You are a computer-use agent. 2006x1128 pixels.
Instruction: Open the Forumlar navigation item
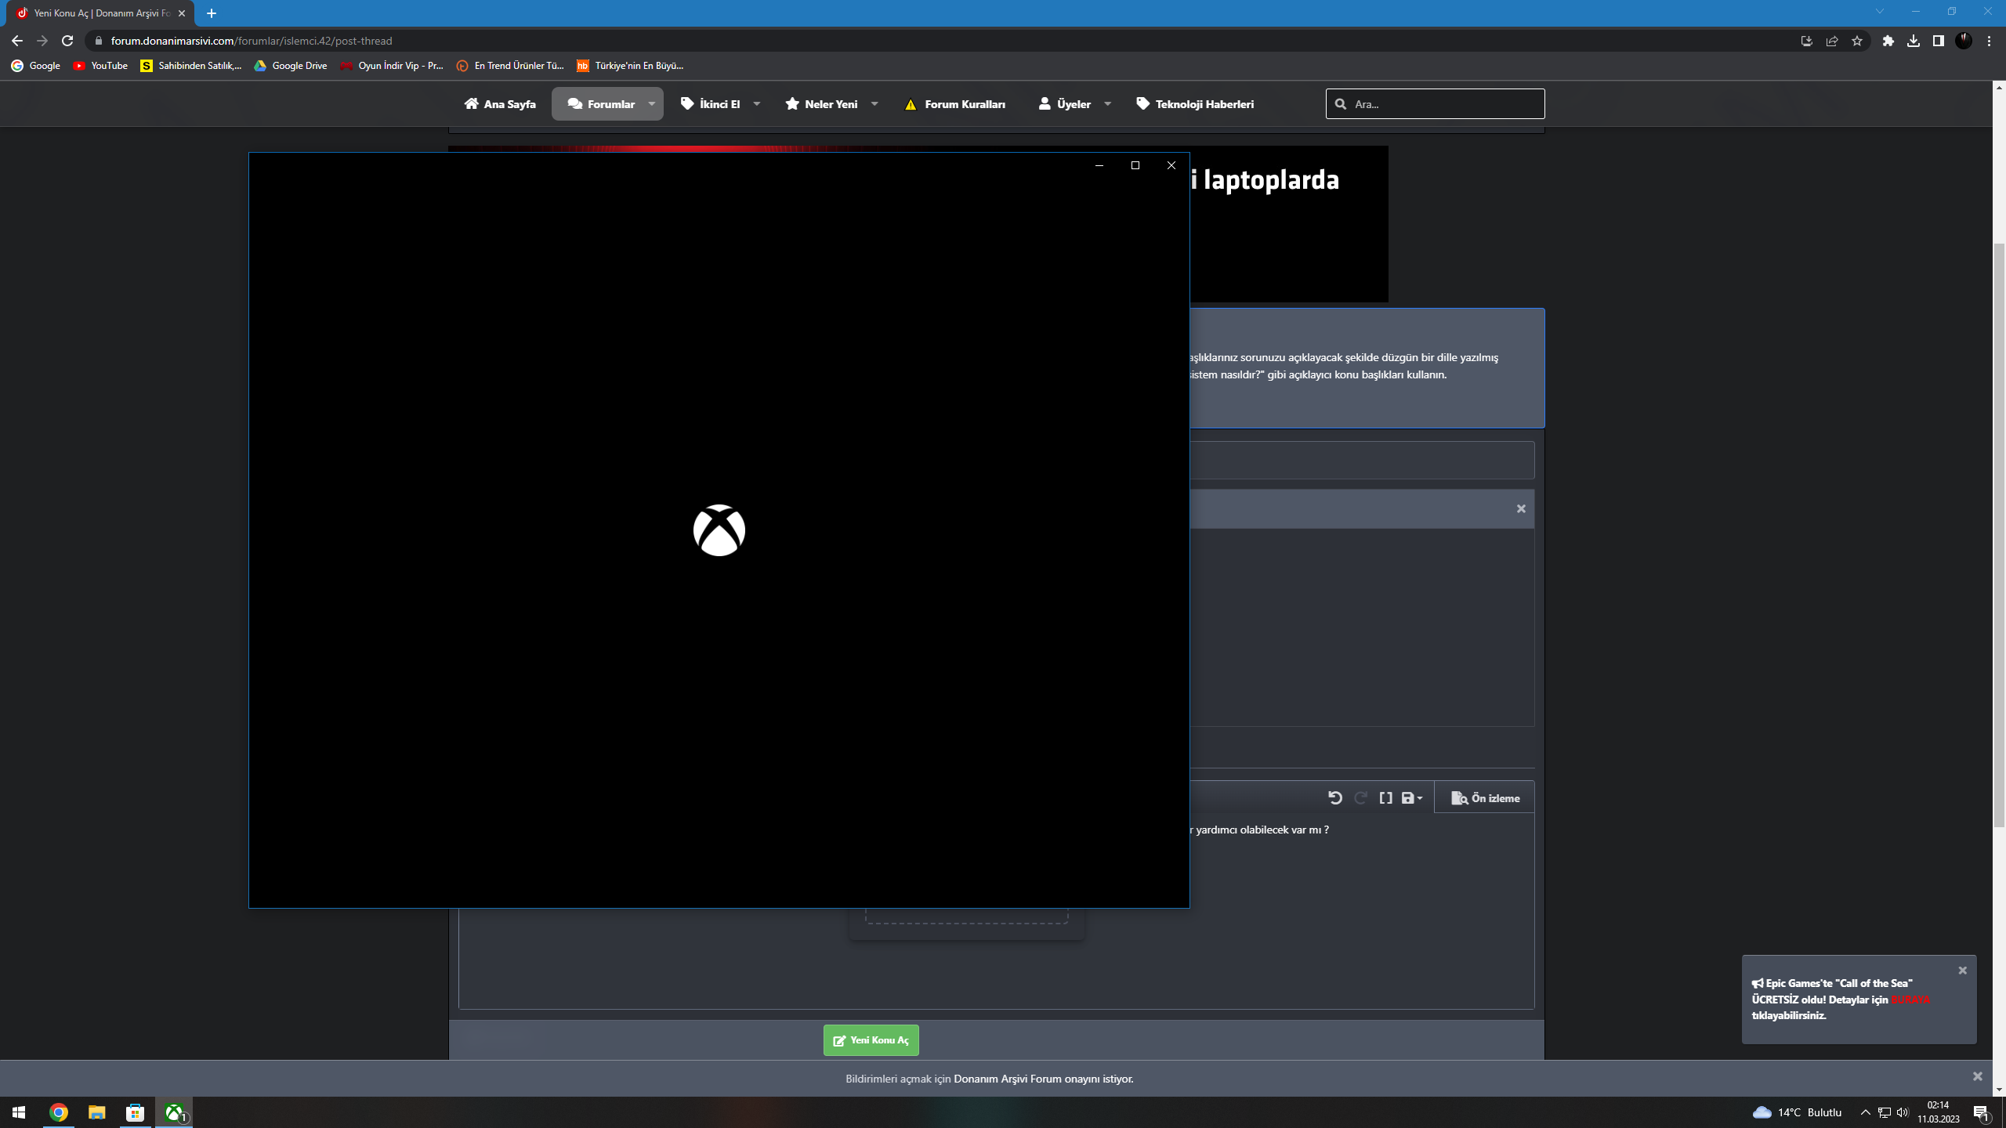(x=600, y=104)
